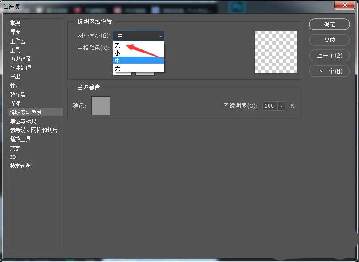
Task: Click the 色域警告 color swatch
Action: [101, 106]
